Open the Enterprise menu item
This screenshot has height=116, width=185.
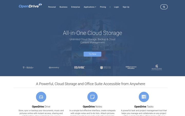pyautogui.click(x=76, y=7)
